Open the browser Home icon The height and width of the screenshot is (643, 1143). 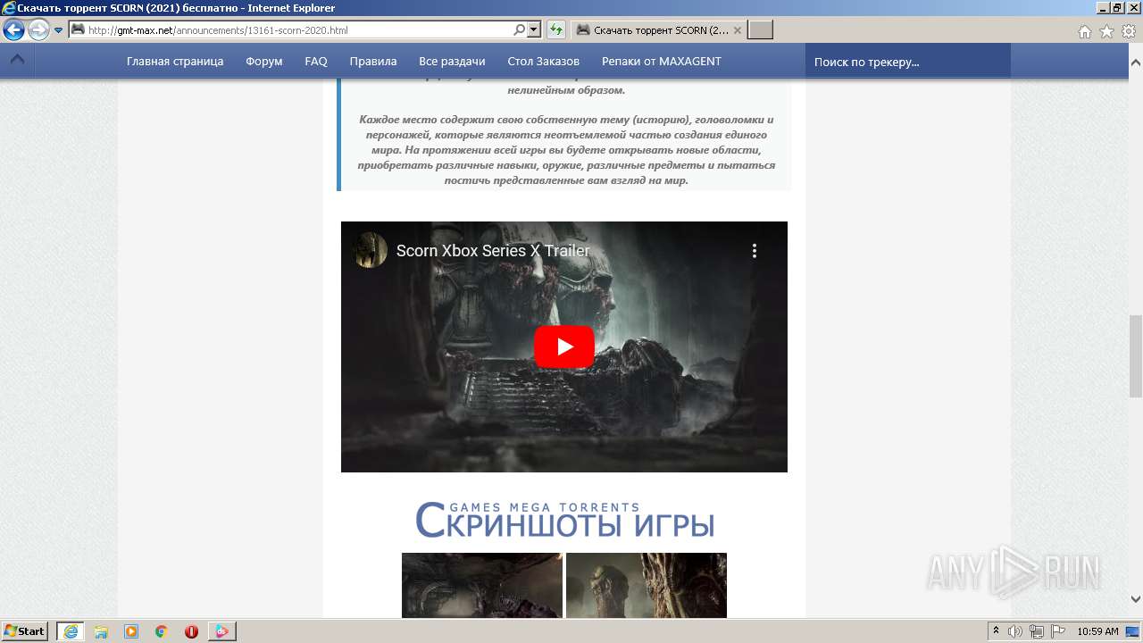(1084, 31)
